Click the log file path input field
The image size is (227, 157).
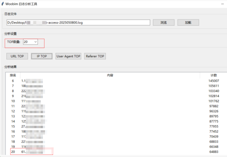(78, 23)
